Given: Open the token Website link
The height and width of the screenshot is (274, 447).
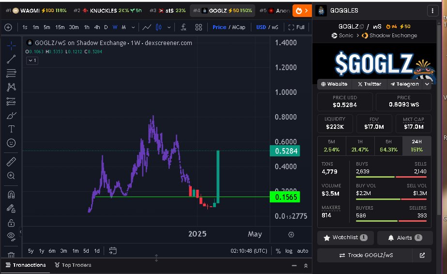Looking at the screenshot, I should 334,84.
